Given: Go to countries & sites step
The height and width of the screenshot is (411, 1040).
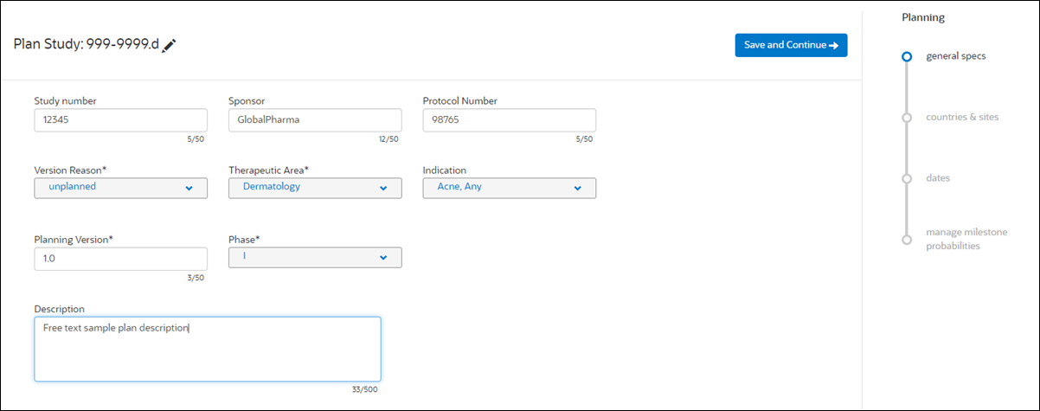Looking at the screenshot, I should point(962,117).
